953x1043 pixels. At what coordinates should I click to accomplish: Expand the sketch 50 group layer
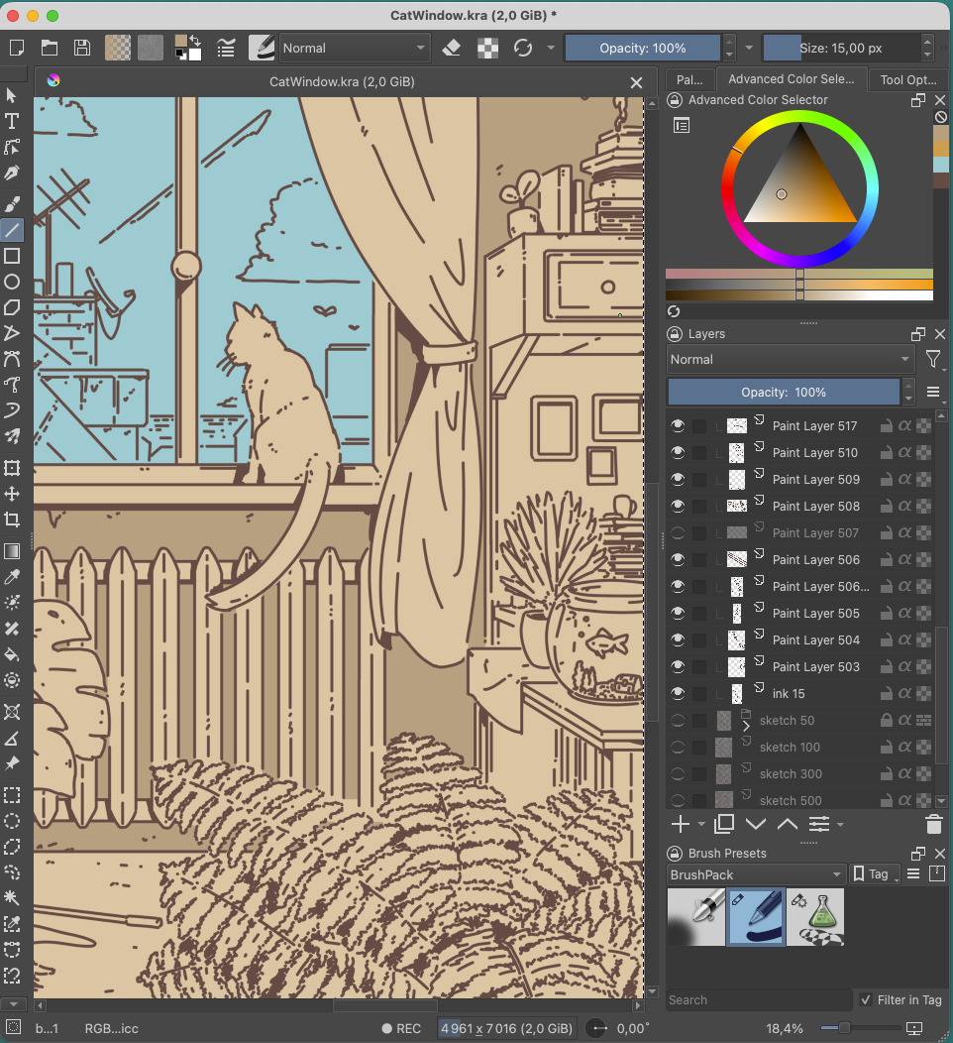coord(746,725)
